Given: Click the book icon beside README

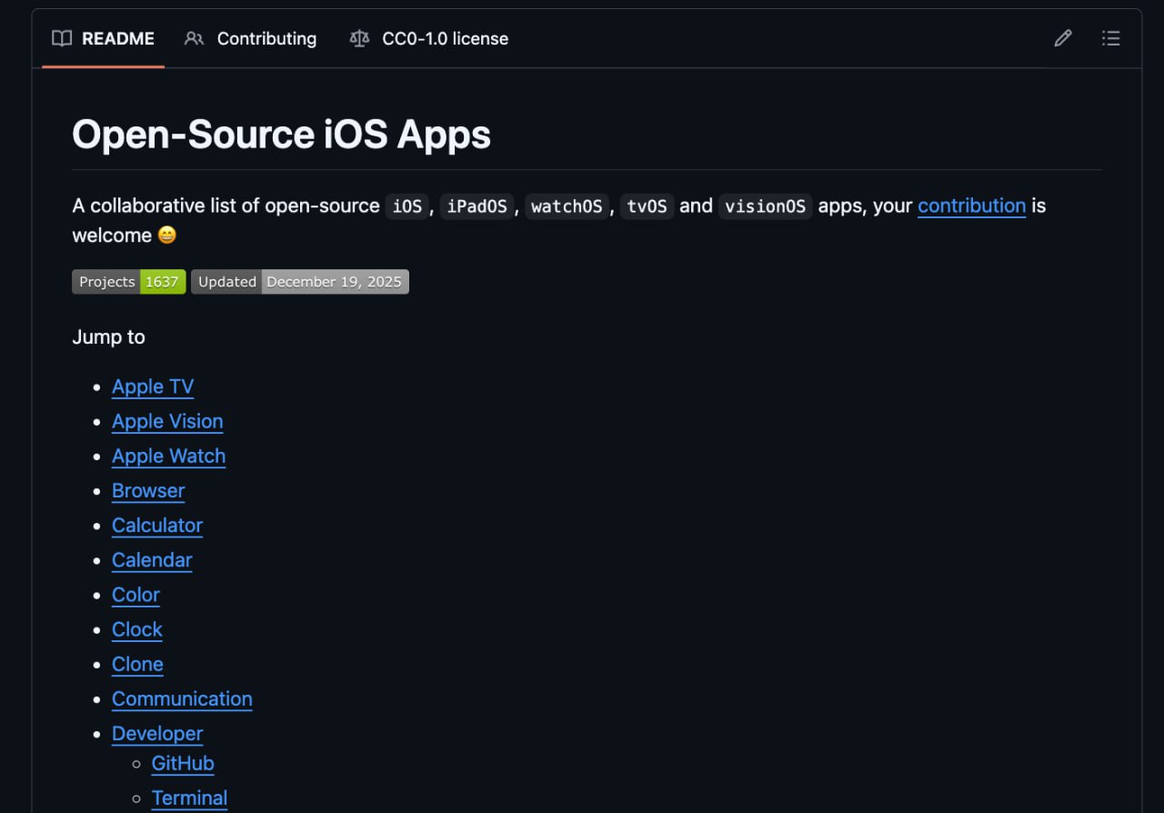Looking at the screenshot, I should point(61,38).
